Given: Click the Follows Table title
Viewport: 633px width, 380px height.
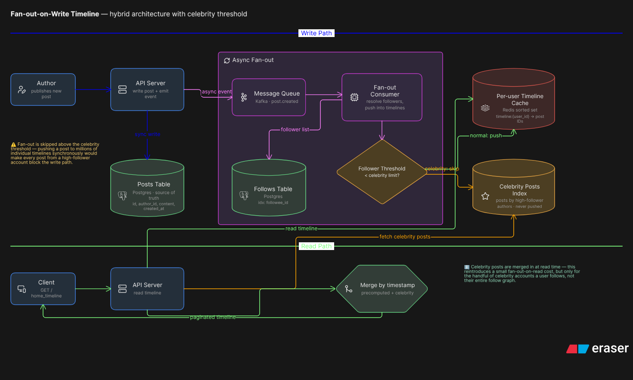Looking at the screenshot, I should [x=273, y=189].
